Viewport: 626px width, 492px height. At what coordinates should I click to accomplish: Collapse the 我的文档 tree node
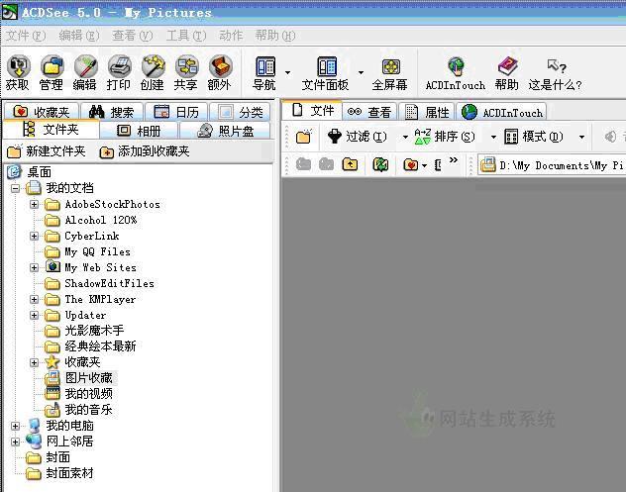[15, 188]
